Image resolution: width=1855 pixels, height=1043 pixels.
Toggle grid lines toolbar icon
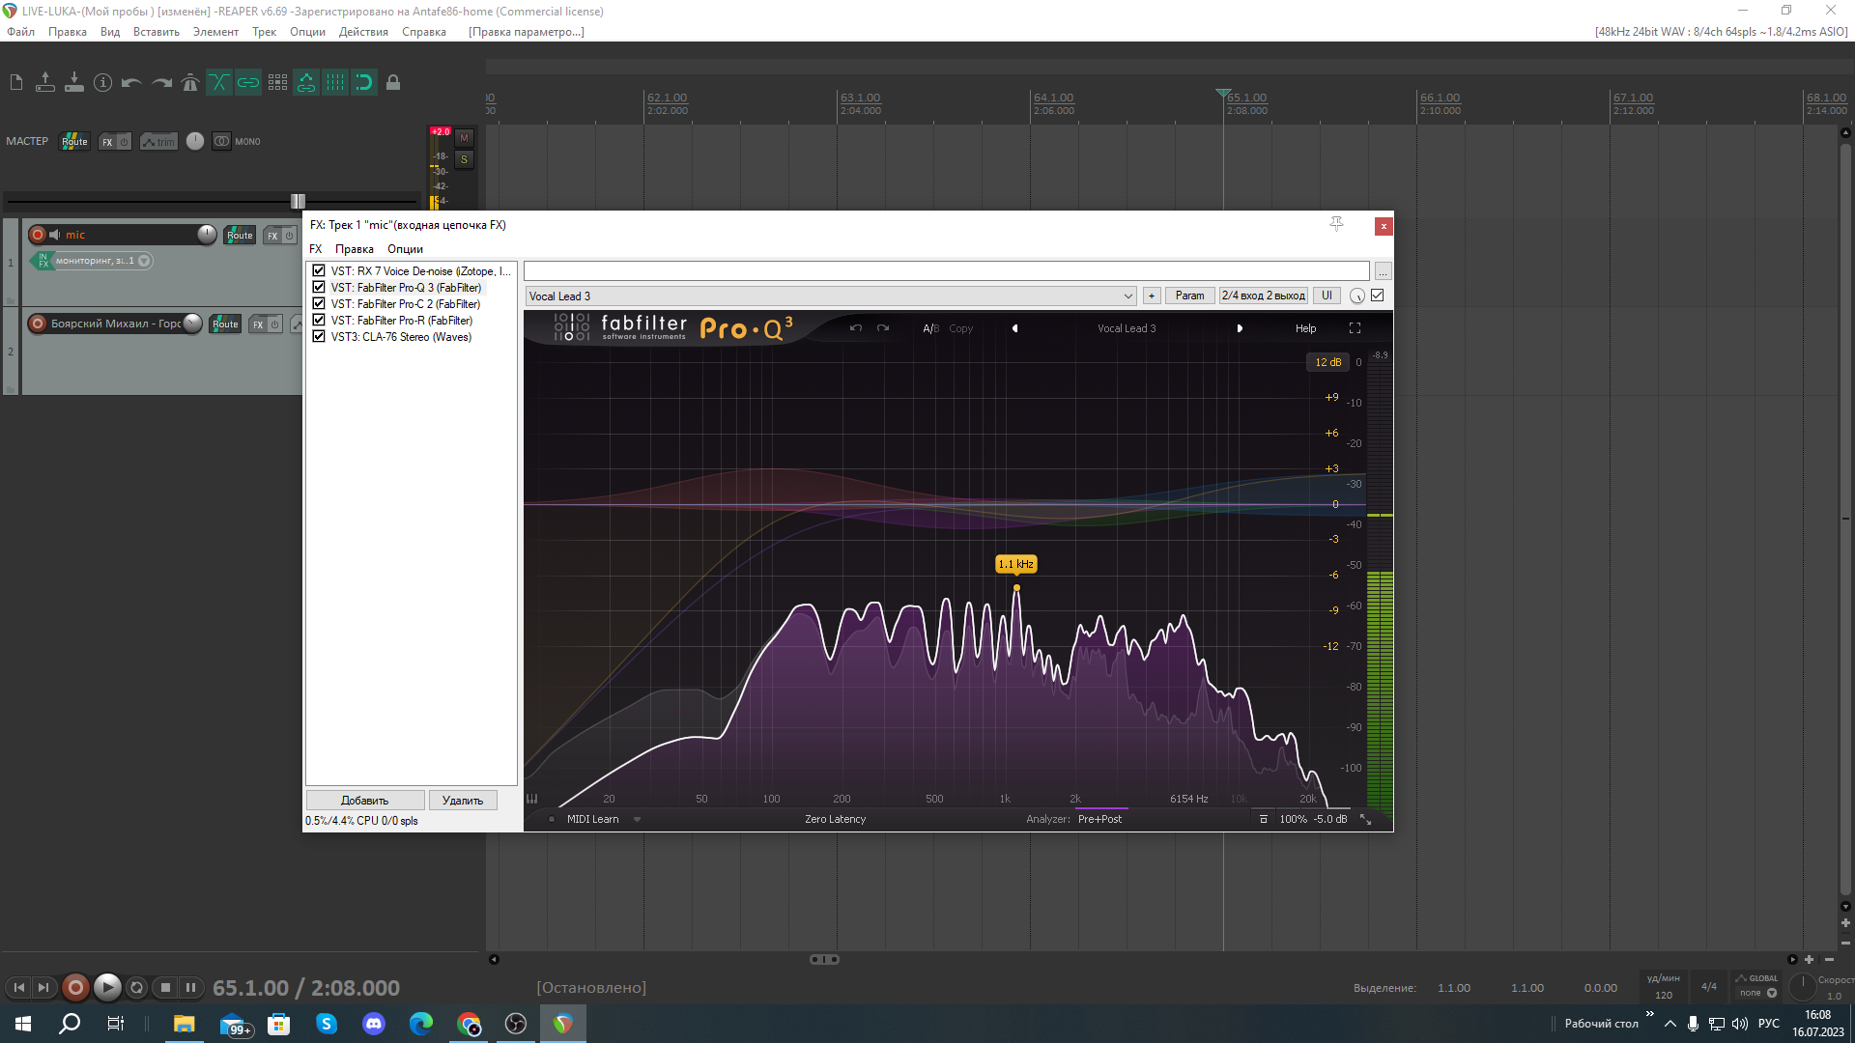click(x=335, y=83)
